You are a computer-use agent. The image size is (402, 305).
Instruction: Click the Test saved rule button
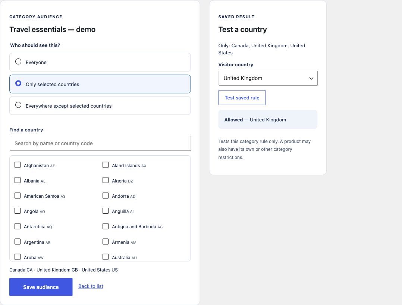point(242,98)
